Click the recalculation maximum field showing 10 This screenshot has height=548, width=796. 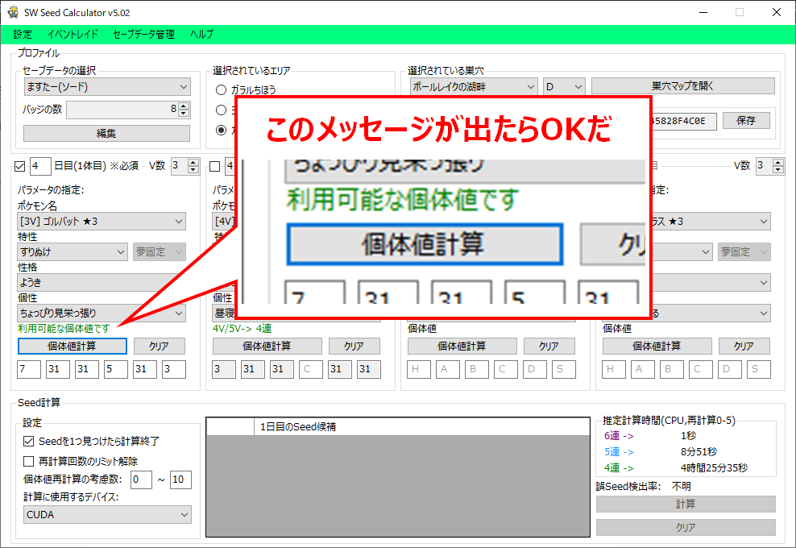point(180,479)
